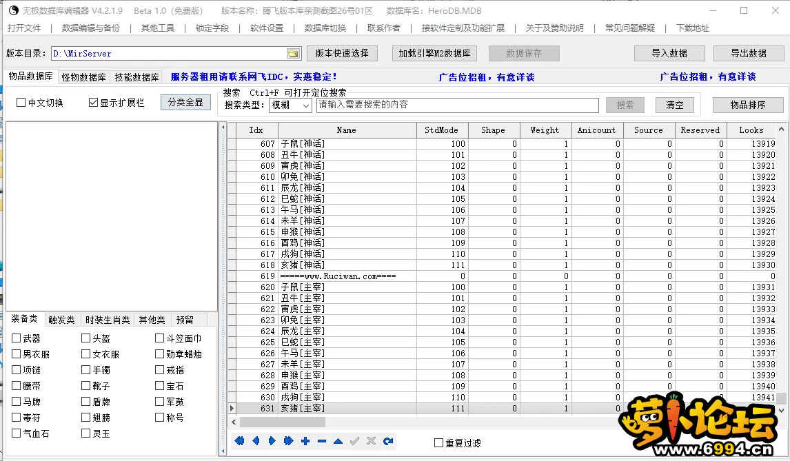790x461 pixels.
Task: Open 锁定字段 menu
Action: (212, 28)
